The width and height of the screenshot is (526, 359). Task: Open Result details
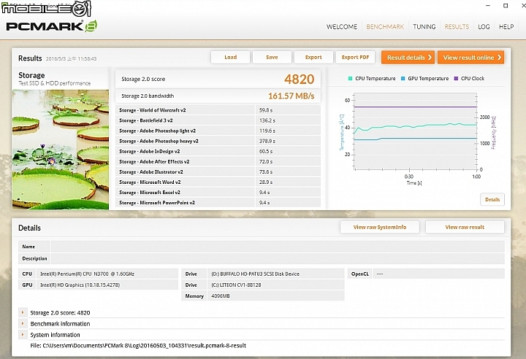[x=408, y=58]
